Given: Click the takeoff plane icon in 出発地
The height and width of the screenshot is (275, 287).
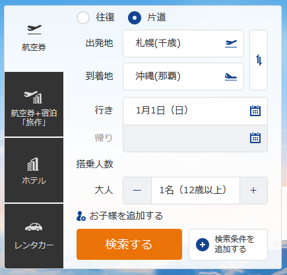Looking at the screenshot, I should click(x=231, y=44).
